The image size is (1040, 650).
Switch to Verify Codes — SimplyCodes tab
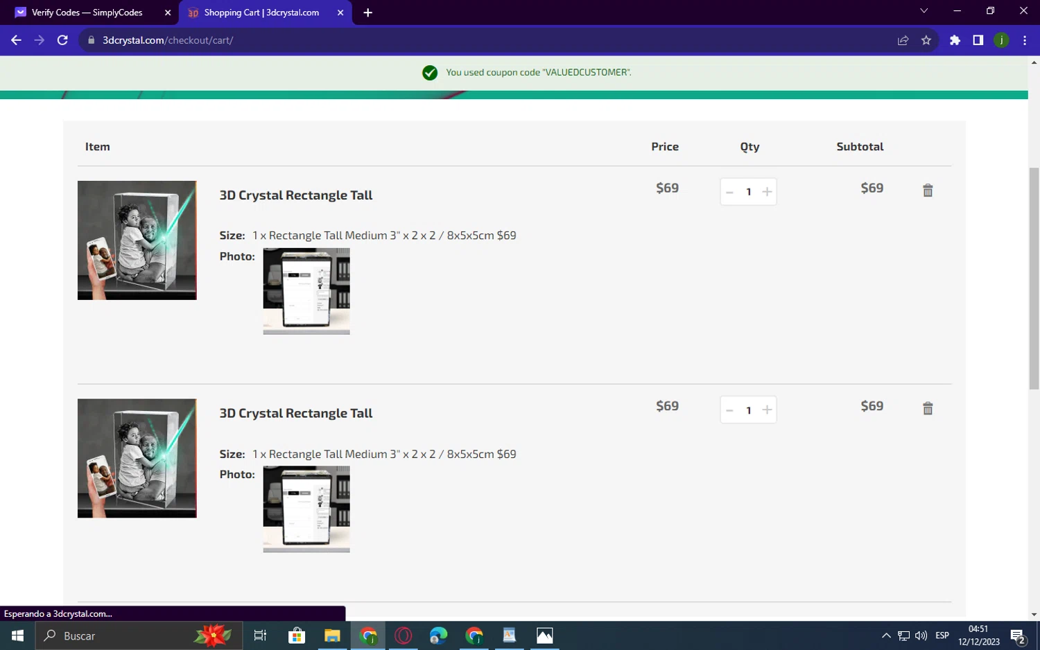[x=87, y=12]
